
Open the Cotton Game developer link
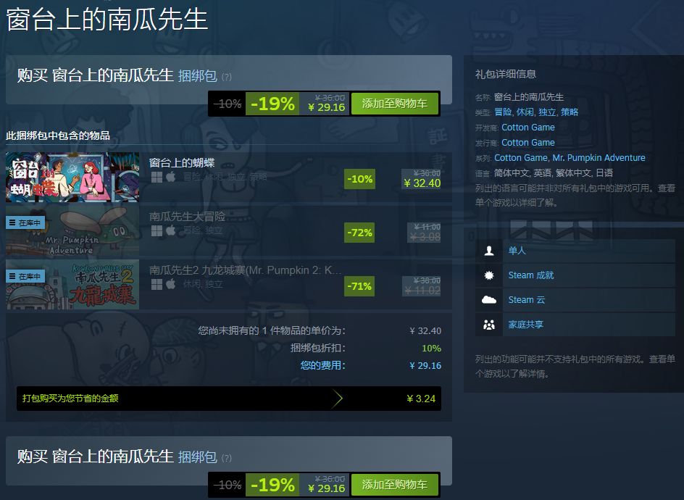tap(527, 128)
